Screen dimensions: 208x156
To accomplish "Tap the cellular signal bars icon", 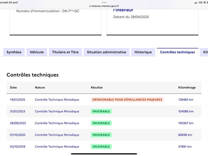I will [x=196, y=3].
